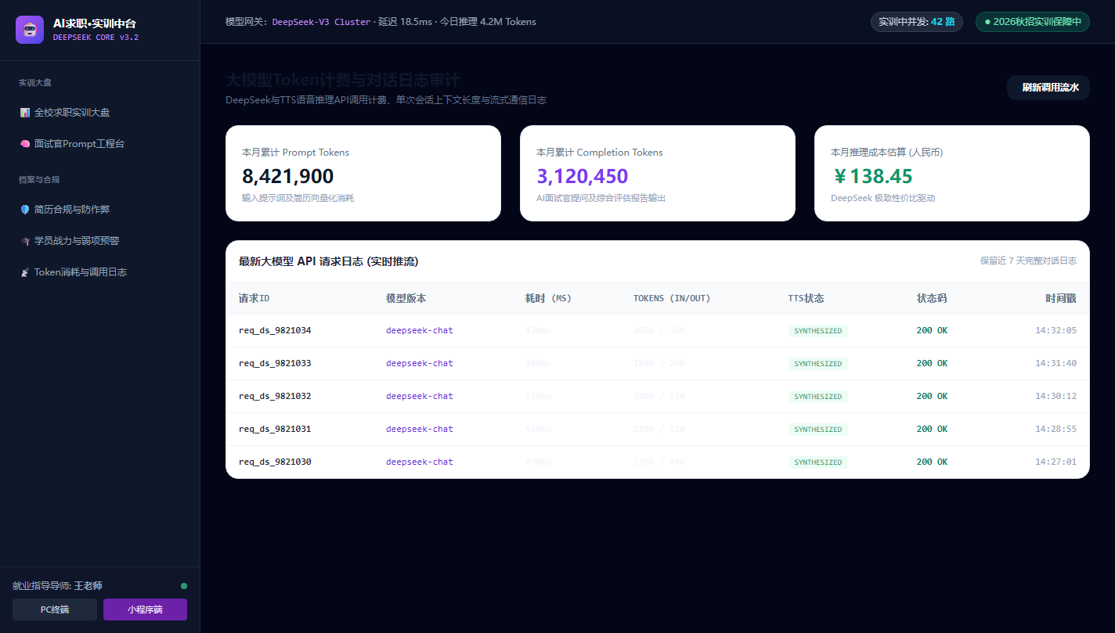Click the shield icon beside 简历合规与防作弊
1115x633 pixels.
(25, 210)
